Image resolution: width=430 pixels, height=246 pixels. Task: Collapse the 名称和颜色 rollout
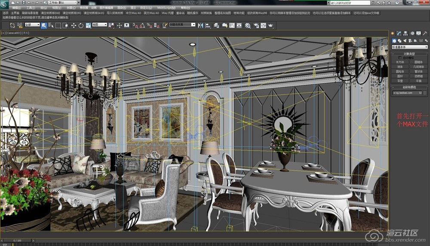click(x=409, y=87)
